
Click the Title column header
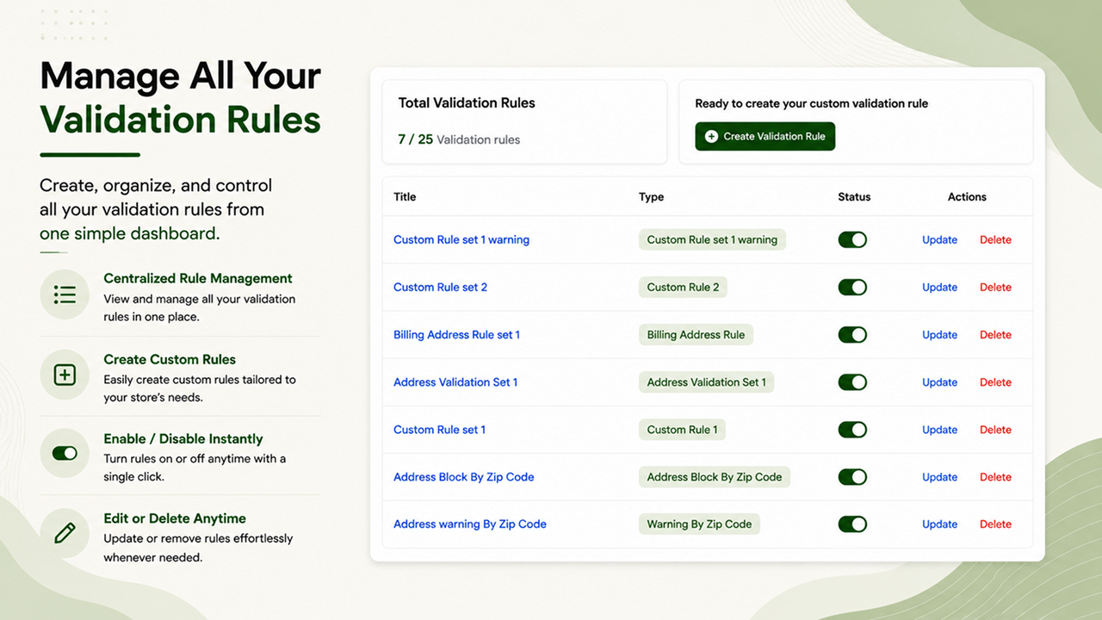405,196
